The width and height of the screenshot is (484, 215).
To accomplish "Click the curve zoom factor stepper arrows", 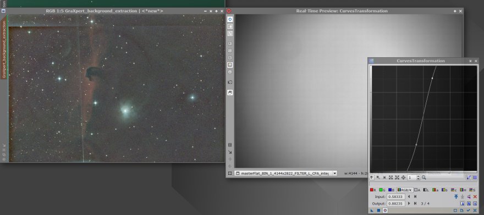I will pyautogui.click(x=418, y=178).
